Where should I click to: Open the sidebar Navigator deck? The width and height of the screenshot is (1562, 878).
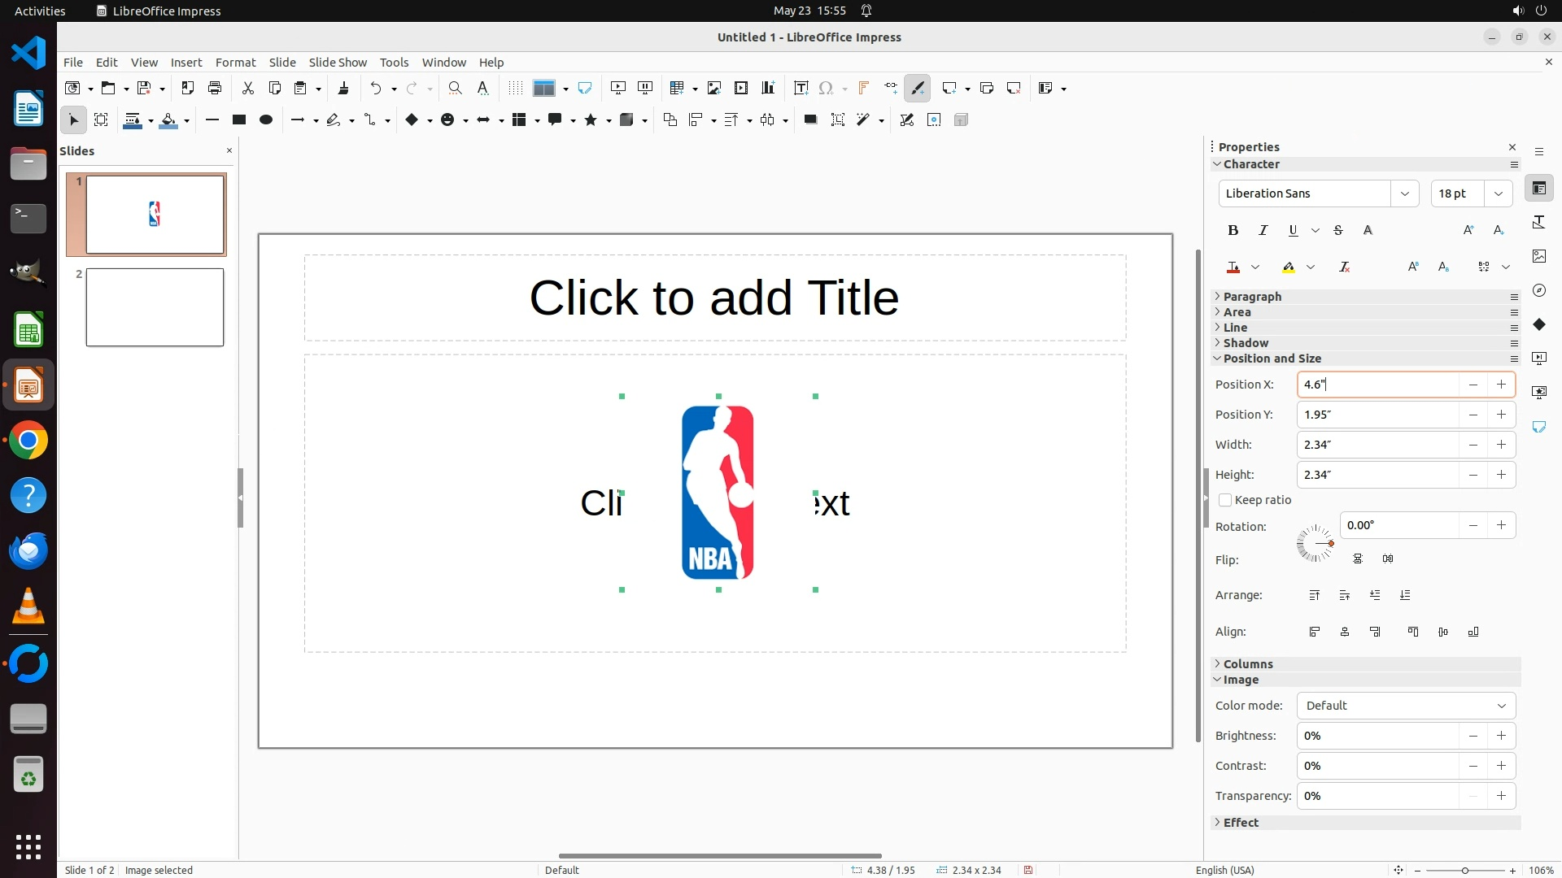point(1538,290)
